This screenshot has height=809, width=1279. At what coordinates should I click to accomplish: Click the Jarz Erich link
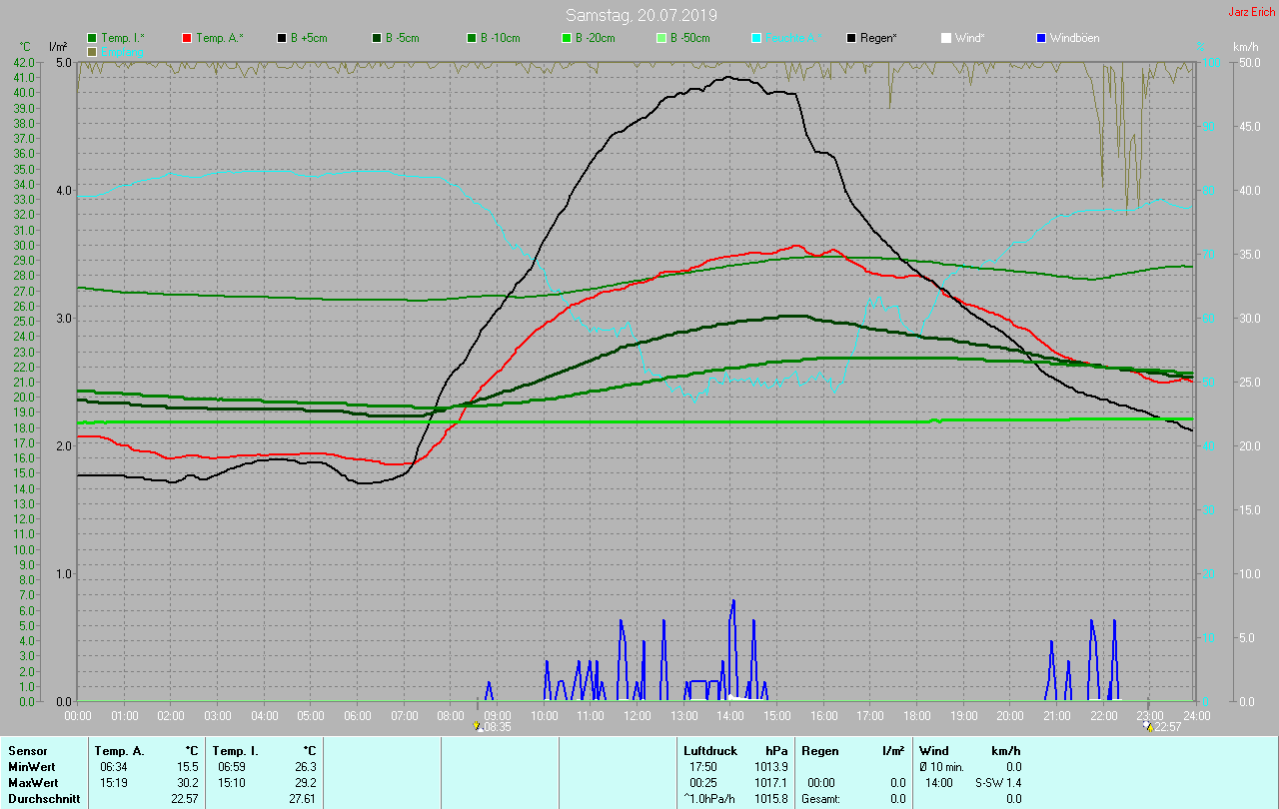click(1249, 12)
